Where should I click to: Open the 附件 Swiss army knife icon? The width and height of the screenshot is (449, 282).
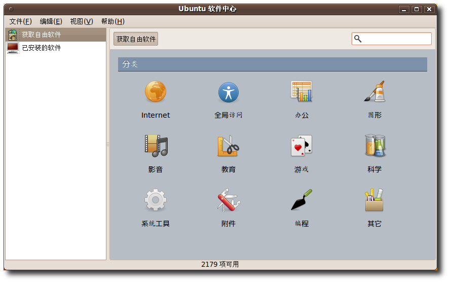click(229, 200)
